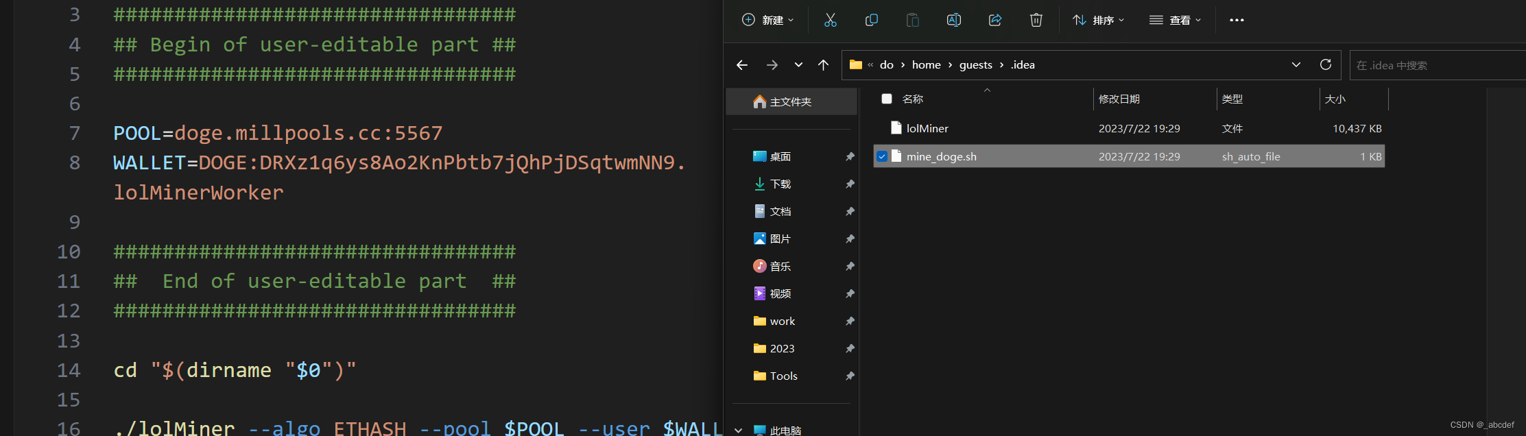
Task: Click the pin icon next to 2023
Action: pos(850,348)
